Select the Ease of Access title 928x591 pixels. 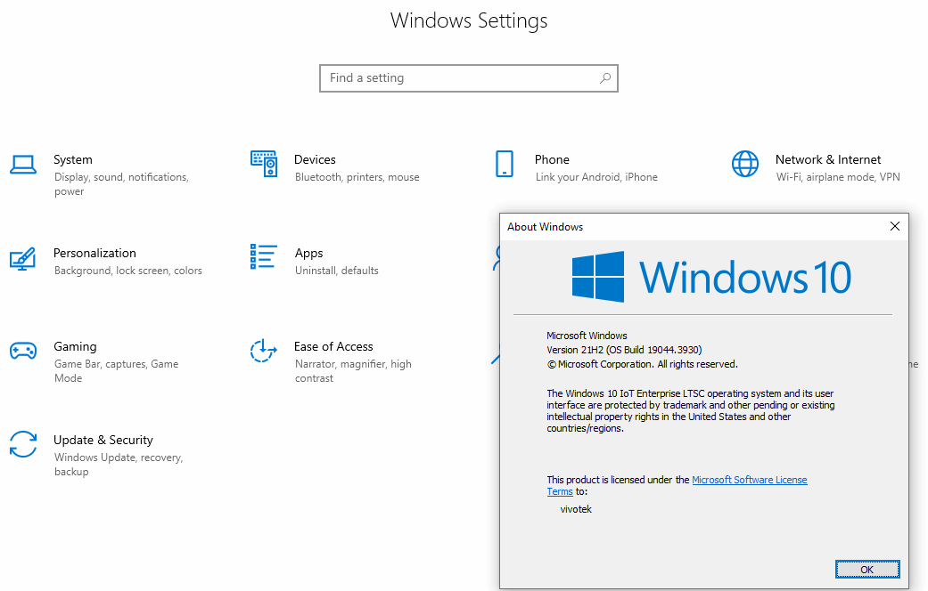(333, 346)
